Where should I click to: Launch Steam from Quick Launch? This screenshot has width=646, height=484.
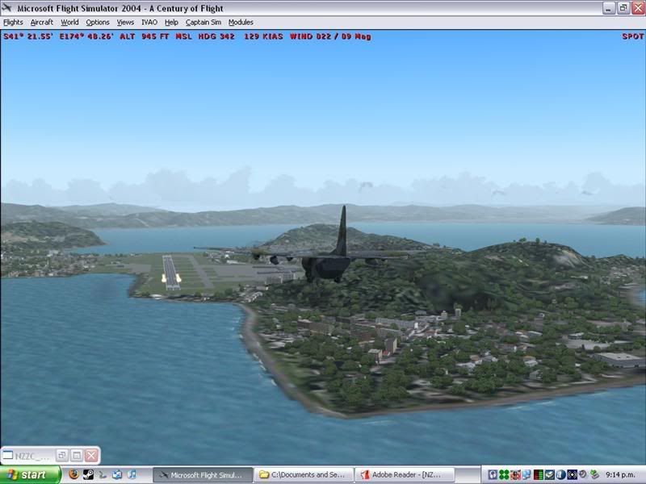(88, 475)
